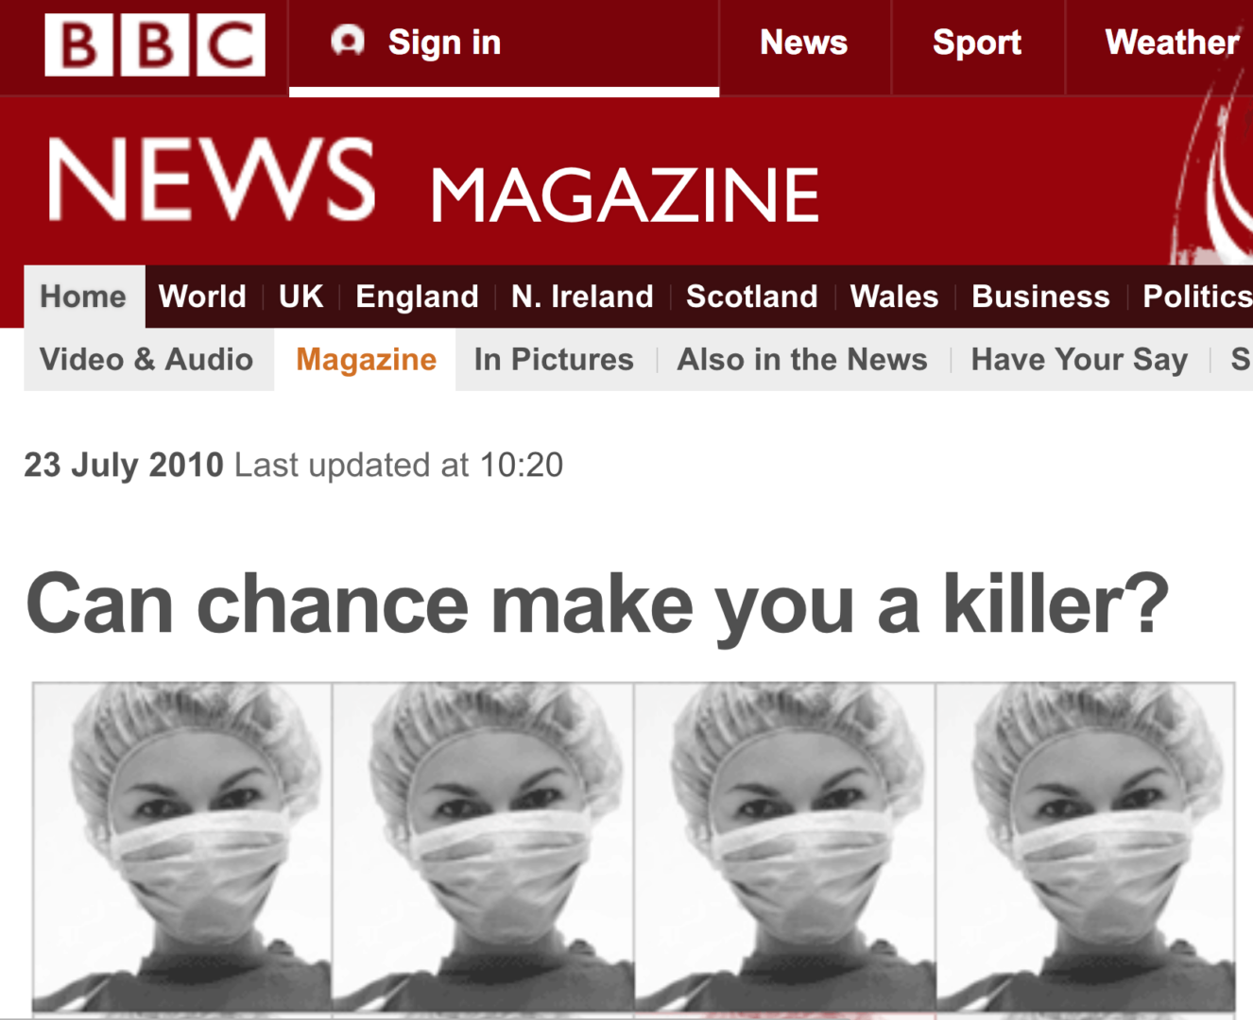Open the World news section
The image size is (1253, 1020).
coord(202,297)
